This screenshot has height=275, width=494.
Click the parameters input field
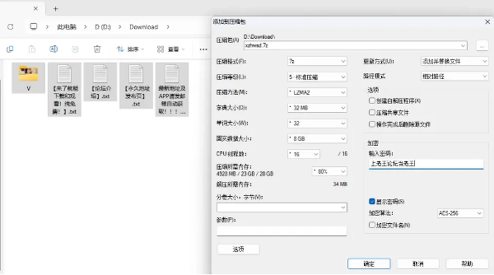pos(281,231)
